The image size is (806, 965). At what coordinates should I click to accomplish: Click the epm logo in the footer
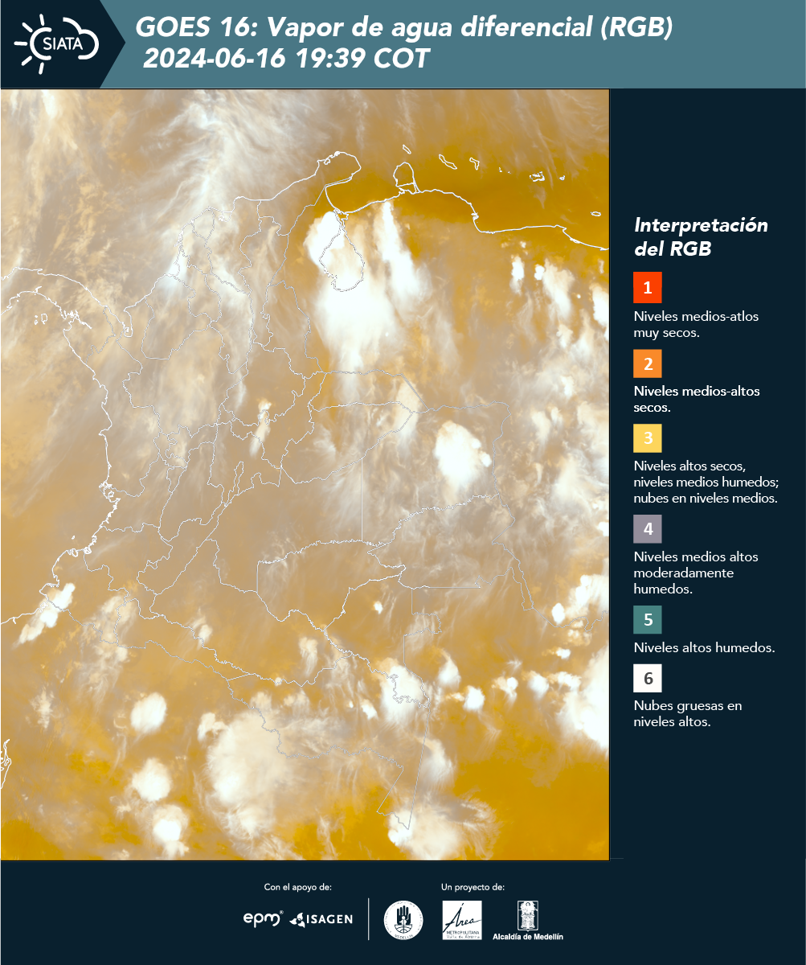coord(264,918)
